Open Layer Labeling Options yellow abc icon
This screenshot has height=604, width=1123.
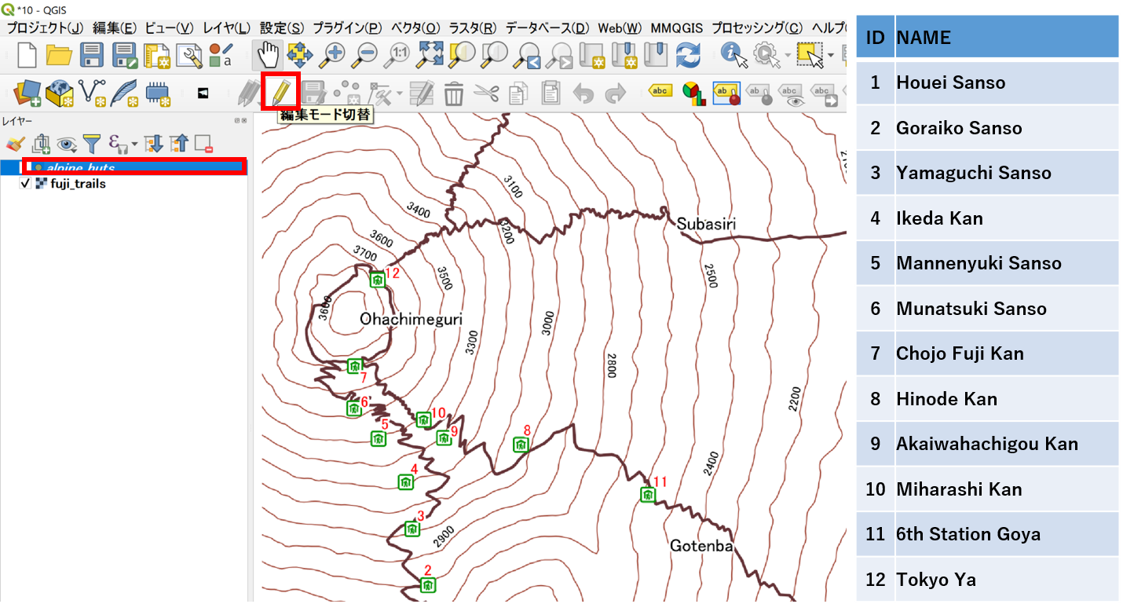tap(660, 92)
